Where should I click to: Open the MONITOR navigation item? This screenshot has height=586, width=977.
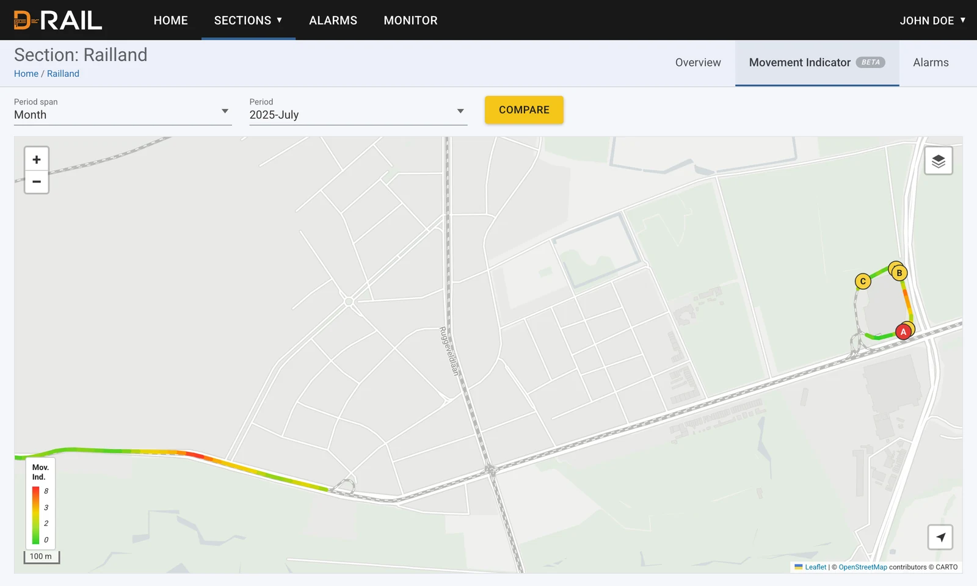(x=411, y=20)
